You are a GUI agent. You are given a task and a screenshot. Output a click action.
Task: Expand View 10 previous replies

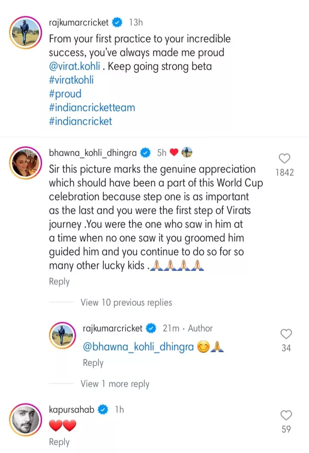point(126,302)
